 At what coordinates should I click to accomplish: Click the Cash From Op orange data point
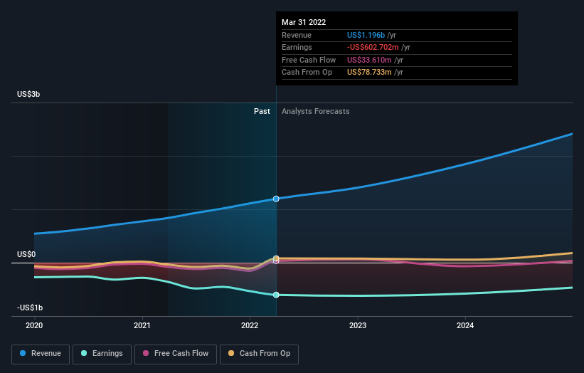pyautogui.click(x=276, y=258)
